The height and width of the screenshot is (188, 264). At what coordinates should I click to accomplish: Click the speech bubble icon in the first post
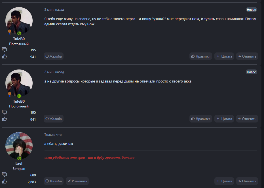coord(4,50)
